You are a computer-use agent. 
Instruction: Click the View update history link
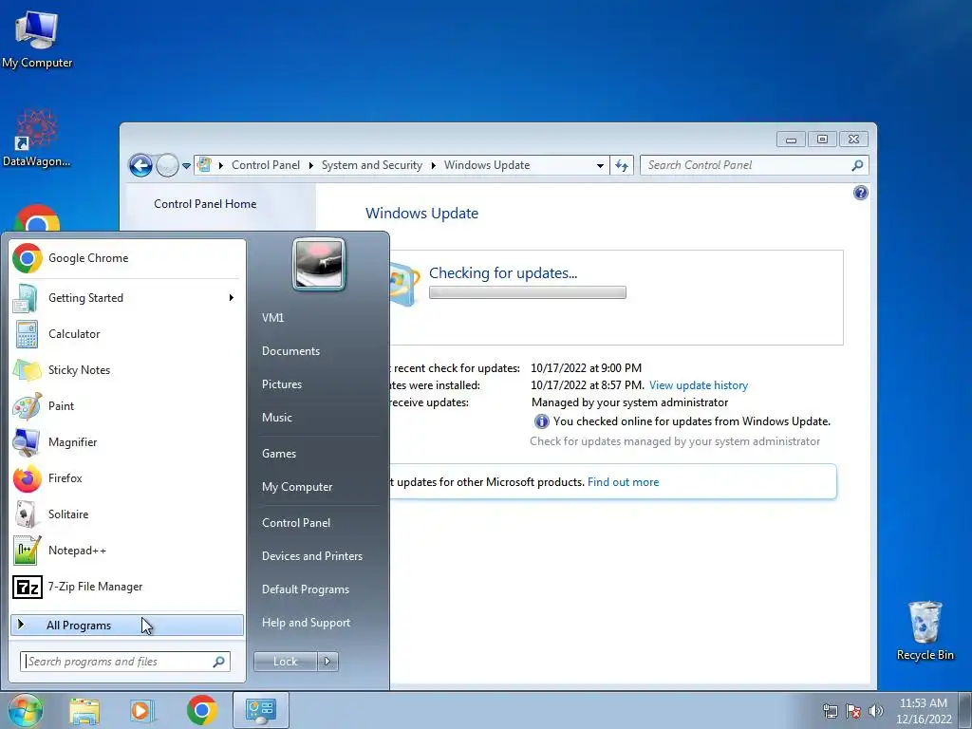pyautogui.click(x=698, y=385)
